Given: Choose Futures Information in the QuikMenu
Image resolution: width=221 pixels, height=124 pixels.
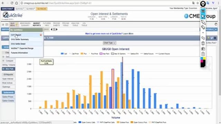Looking at the screenshot, I should (x=19, y=53).
